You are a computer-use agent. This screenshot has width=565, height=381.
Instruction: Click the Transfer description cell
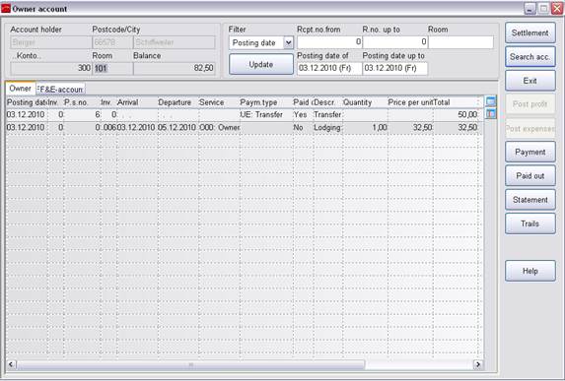(x=328, y=115)
